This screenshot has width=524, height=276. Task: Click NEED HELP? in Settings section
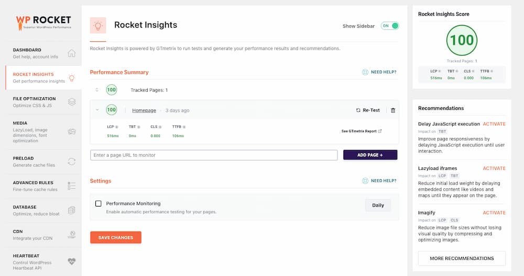pos(384,181)
